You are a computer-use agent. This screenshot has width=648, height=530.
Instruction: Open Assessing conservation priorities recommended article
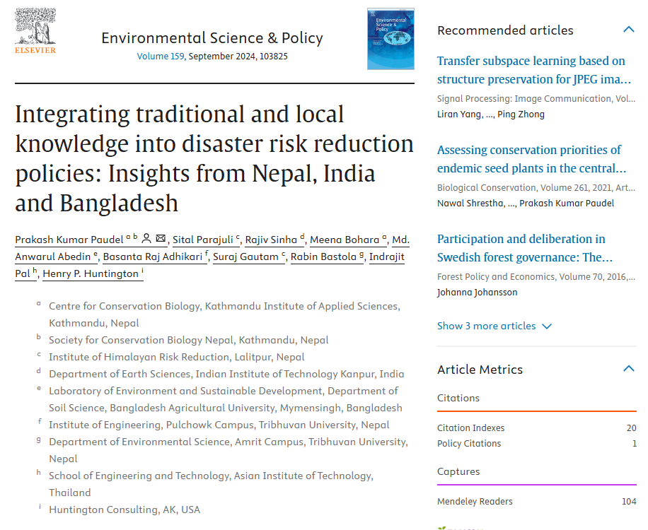[531, 159]
